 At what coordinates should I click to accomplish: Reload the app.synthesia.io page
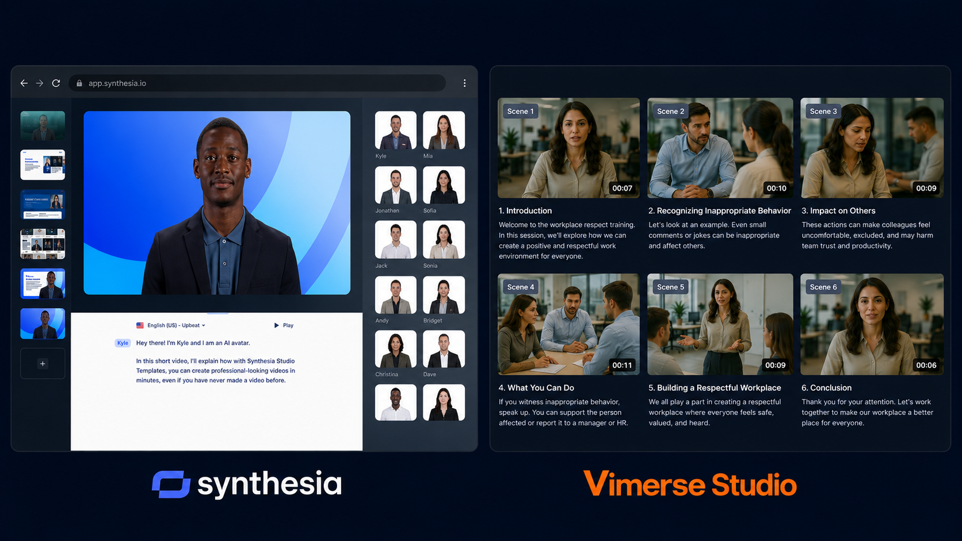click(56, 83)
